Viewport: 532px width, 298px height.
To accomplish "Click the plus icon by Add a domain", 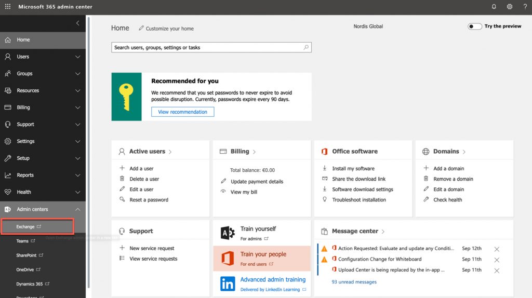I will pos(426,168).
